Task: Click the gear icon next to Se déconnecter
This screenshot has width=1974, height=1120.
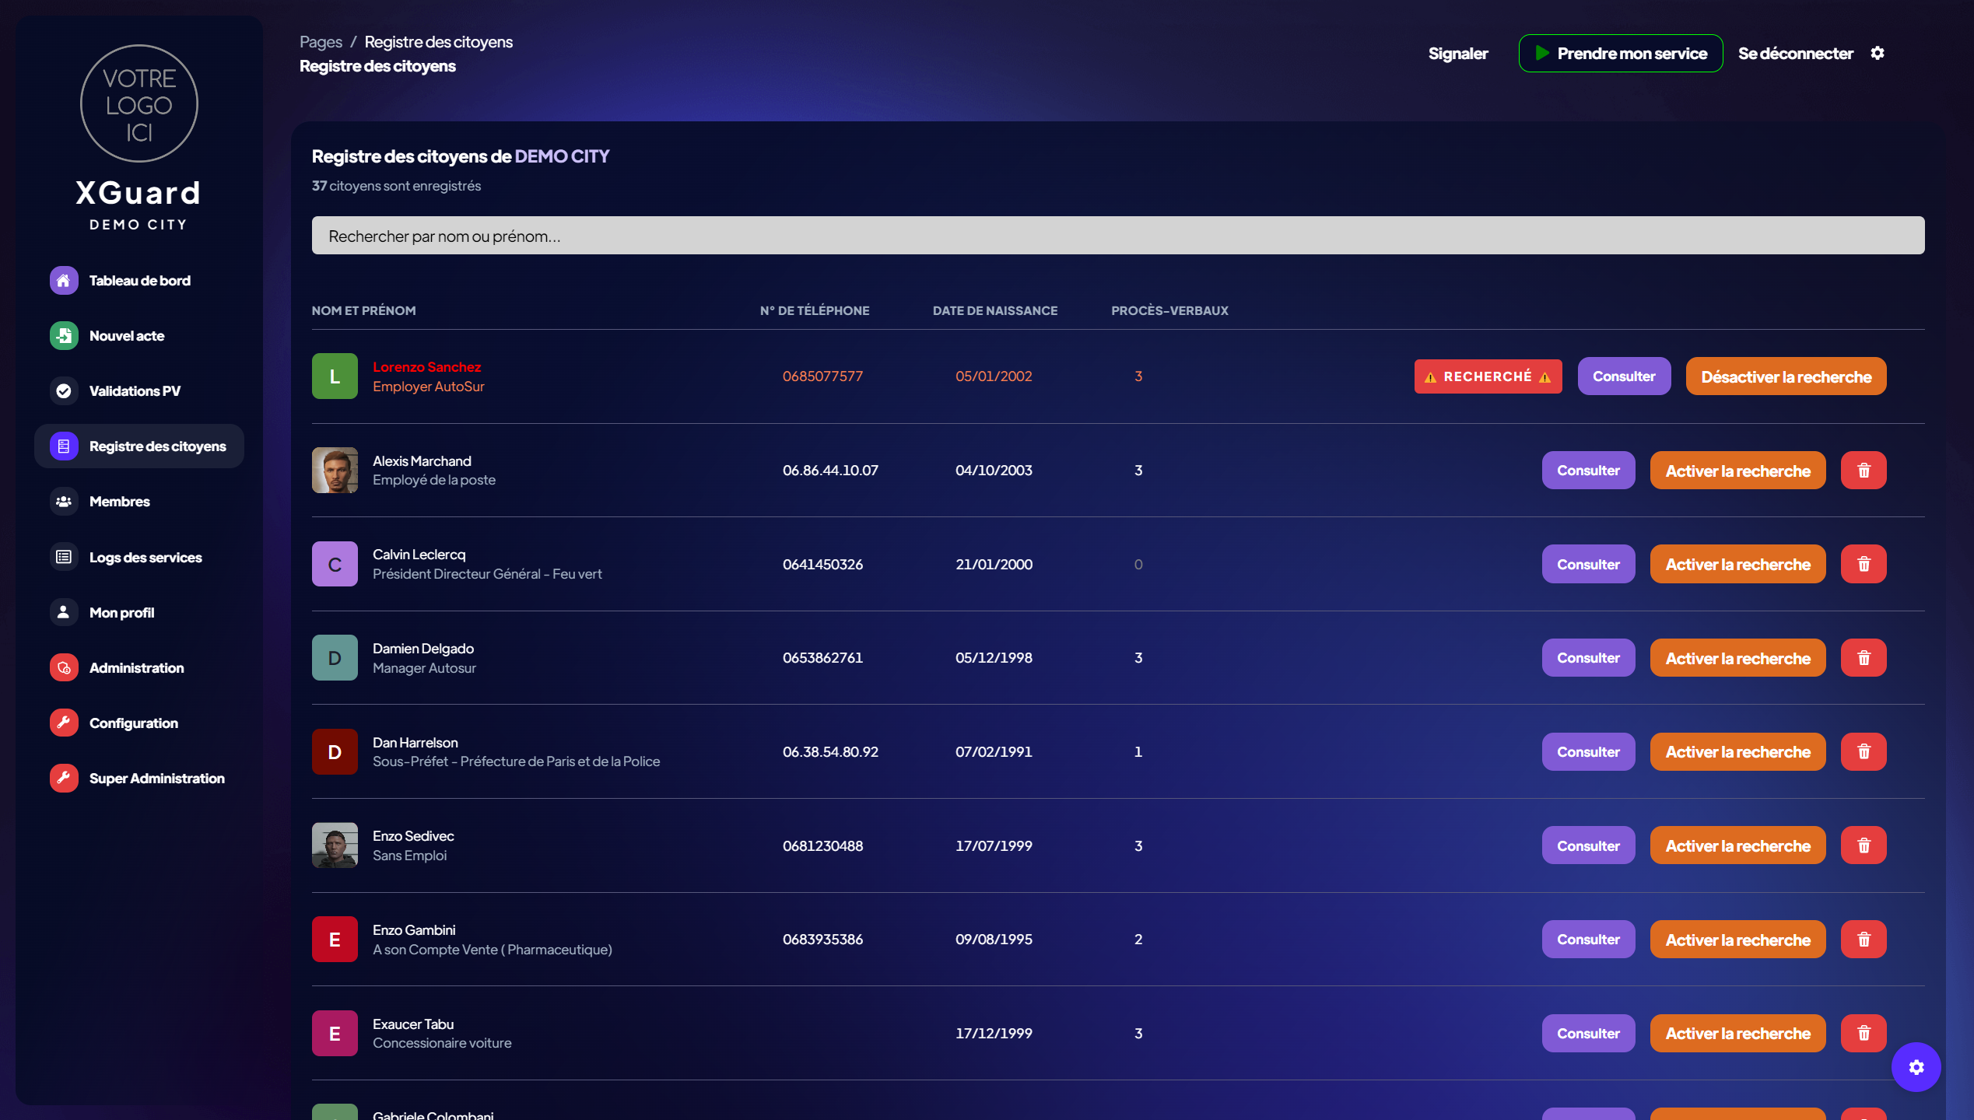Action: point(1877,53)
